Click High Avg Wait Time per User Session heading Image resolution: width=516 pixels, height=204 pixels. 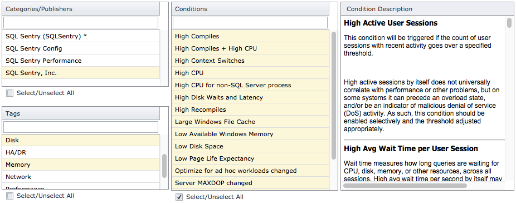411,149
